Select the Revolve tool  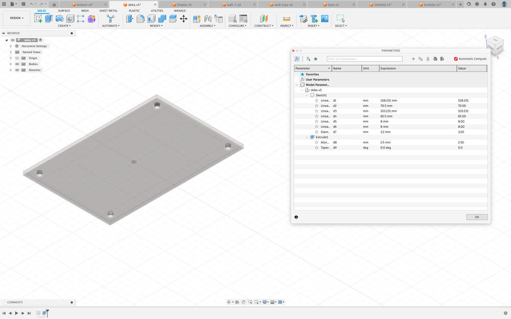[59, 18]
